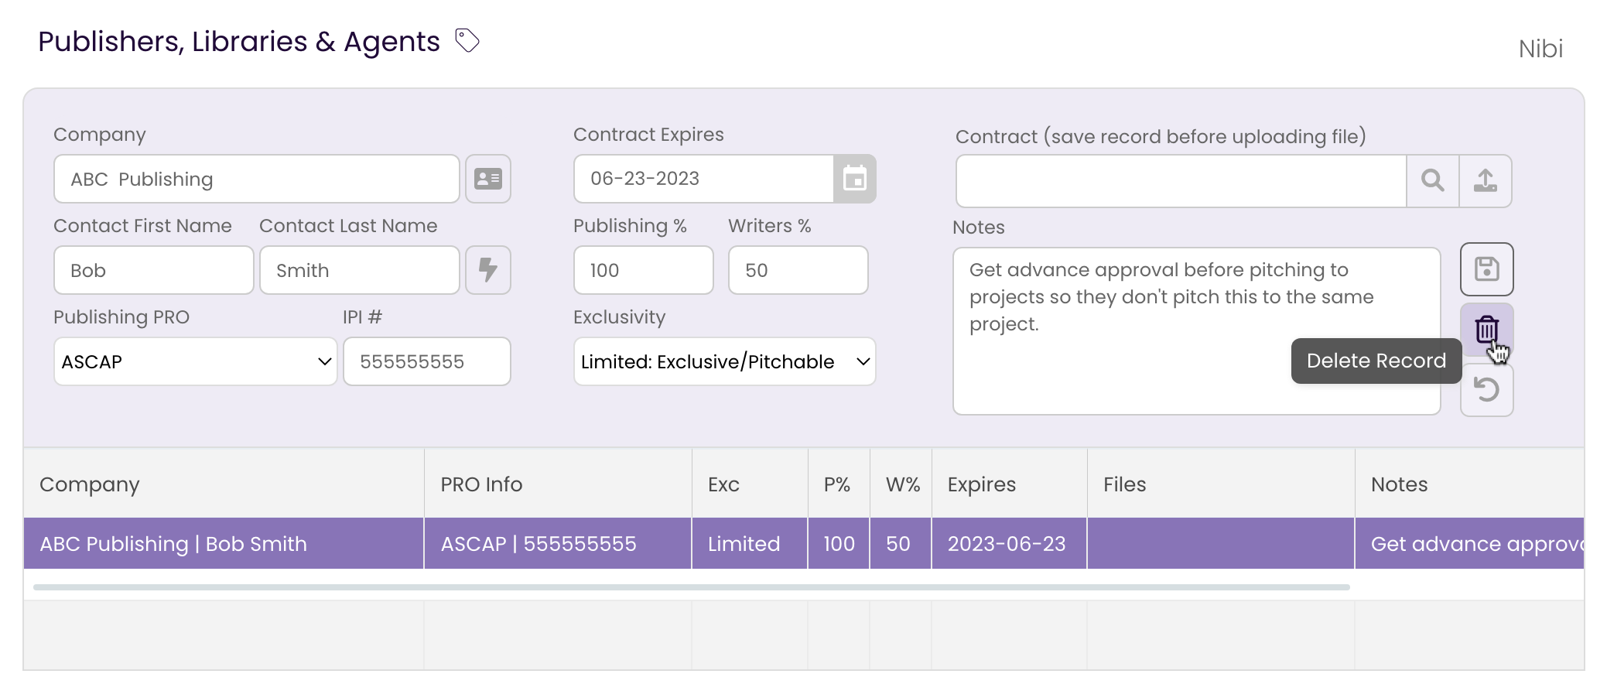Image resolution: width=1607 pixels, height=691 pixels.
Task: Delete the record with the trash icon
Action: tap(1487, 330)
